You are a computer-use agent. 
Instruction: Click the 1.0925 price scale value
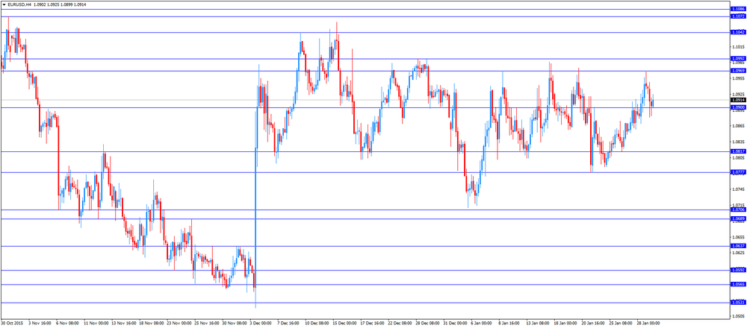click(x=738, y=94)
